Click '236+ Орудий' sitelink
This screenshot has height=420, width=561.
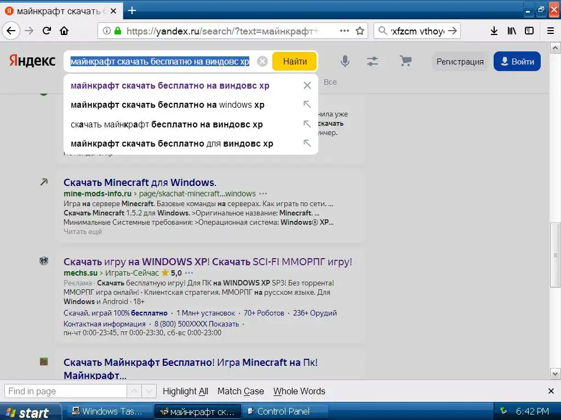point(315,313)
